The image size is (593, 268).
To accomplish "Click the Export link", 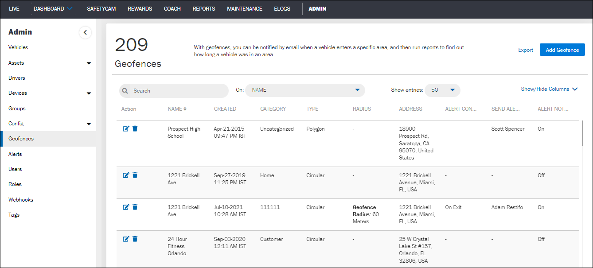I will pos(526,50).
